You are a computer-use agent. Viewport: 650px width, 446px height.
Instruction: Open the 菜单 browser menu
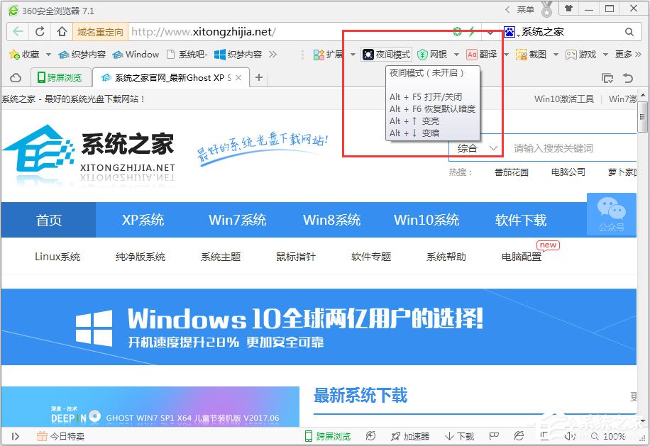525,9
